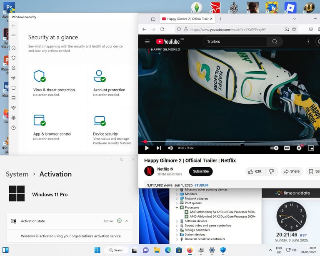The image size is (320, 256).
Task: Skip to next video
Action: [x=159, y=148]
